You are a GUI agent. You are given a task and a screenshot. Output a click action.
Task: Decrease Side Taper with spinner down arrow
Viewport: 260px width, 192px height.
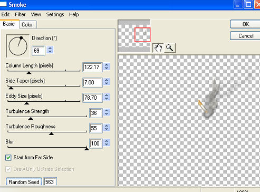coord(107,84)
